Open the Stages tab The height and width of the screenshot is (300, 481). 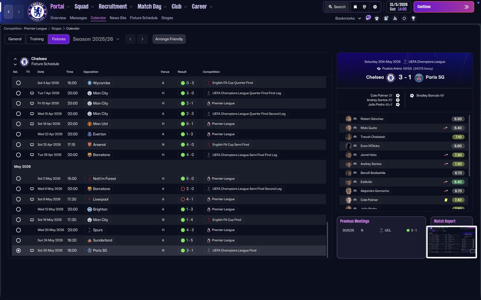(x=167, y=18)
